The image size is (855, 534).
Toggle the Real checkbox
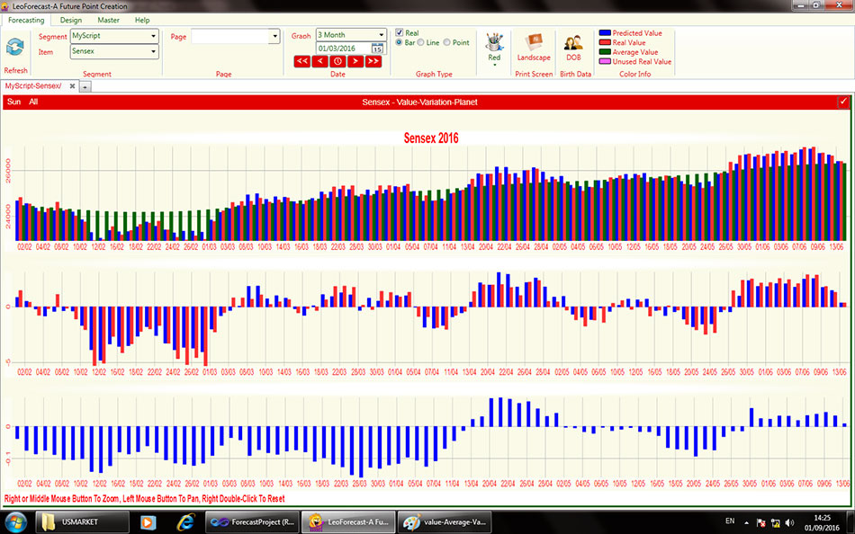pos(399,32)
